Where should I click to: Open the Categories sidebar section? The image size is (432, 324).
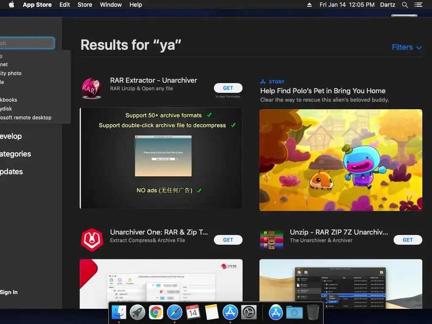point(16,154)
